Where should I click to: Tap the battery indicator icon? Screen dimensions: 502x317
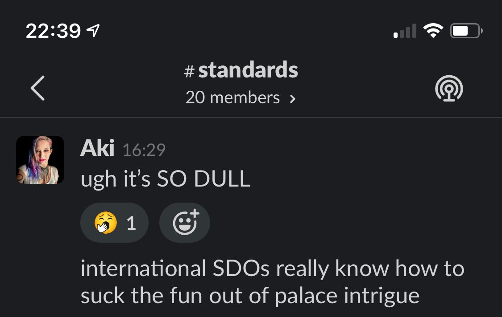[466, 31]
